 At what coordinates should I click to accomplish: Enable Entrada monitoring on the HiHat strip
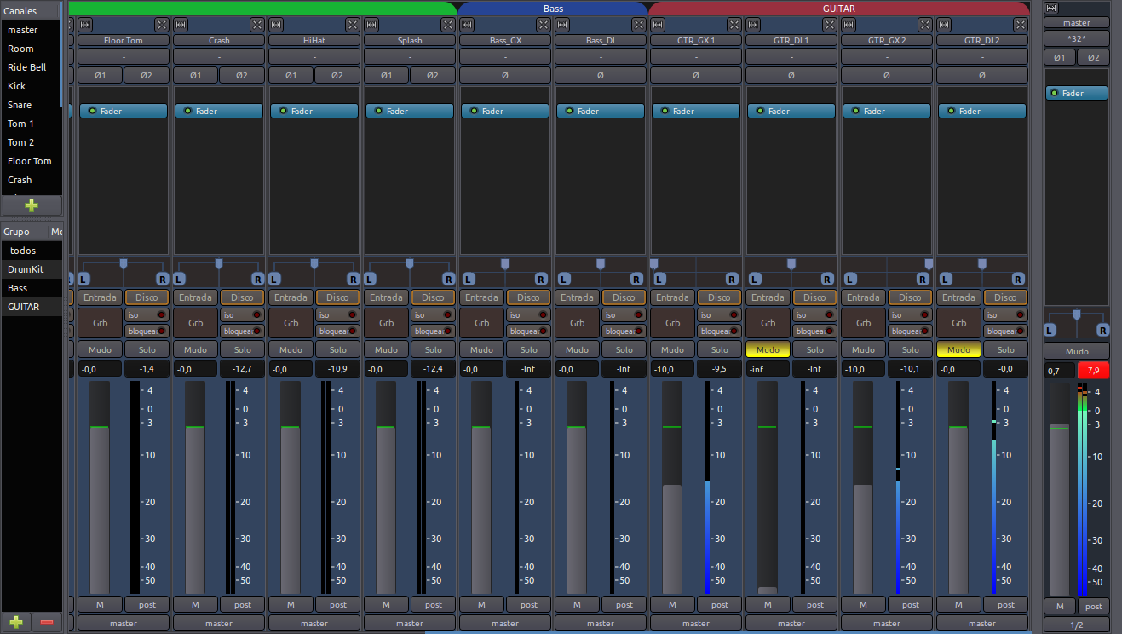291,297
